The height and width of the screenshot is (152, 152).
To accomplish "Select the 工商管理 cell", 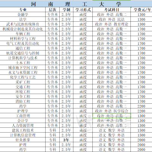I will tap(23, 116).
